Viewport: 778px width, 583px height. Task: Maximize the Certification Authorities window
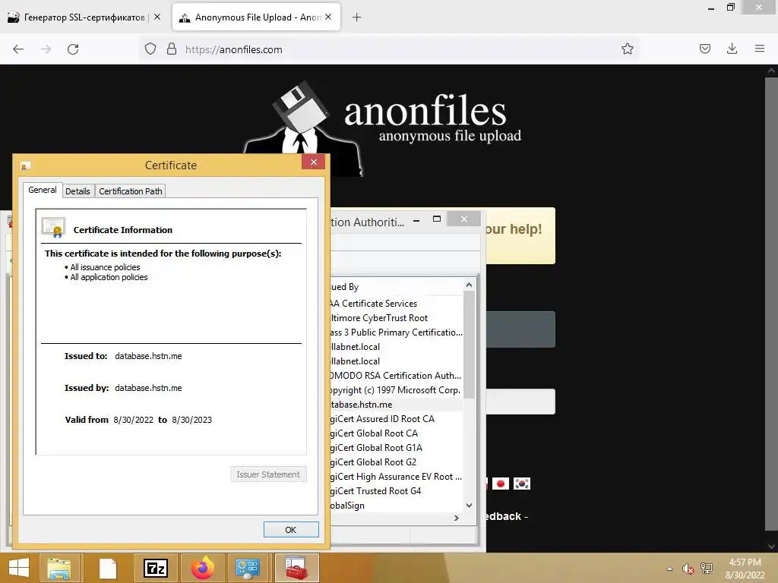[437, 219]
